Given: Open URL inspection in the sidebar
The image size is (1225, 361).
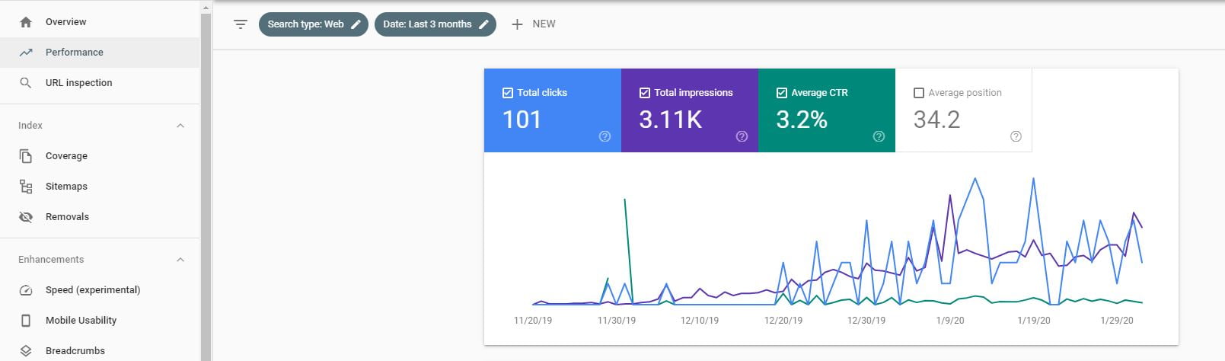Looking at the screenshot, I should coord(100,83).
